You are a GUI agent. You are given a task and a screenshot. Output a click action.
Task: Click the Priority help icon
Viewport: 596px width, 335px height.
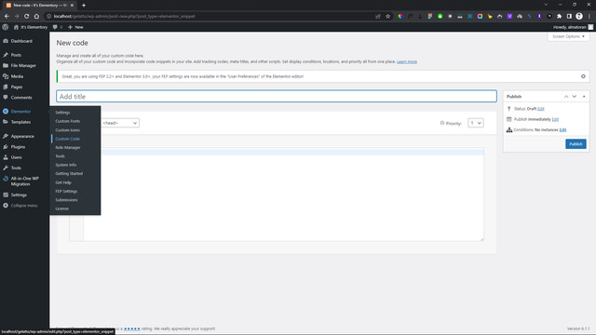(x=442, y=123)
